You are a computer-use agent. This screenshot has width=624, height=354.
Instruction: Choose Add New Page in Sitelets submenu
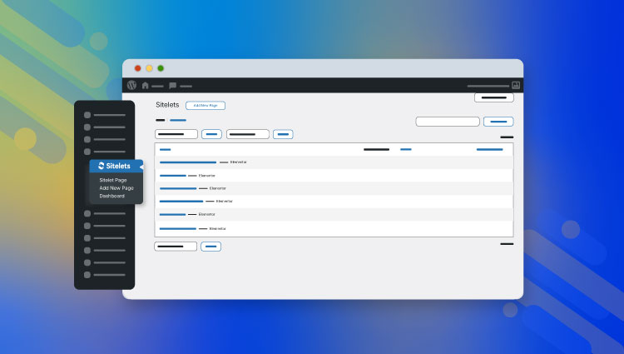tap(116, 188)
